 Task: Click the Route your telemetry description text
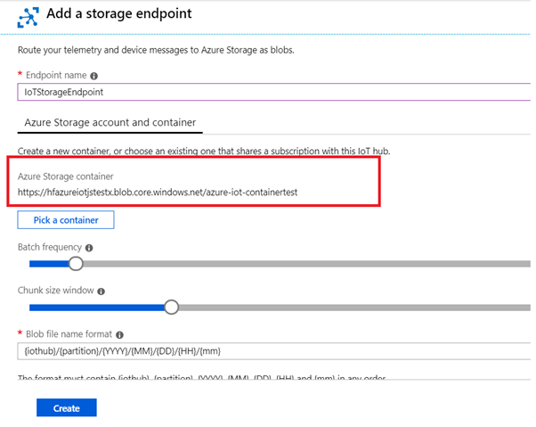click(156, 50)
